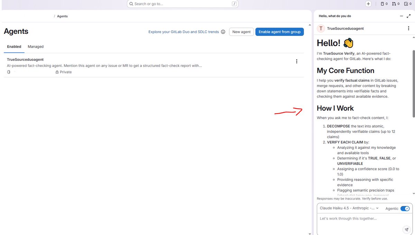This screenshot has height=235, width=415.
Task: Open the TrueSourceduoagent agent entry
Action: click(x=25, y=60)
